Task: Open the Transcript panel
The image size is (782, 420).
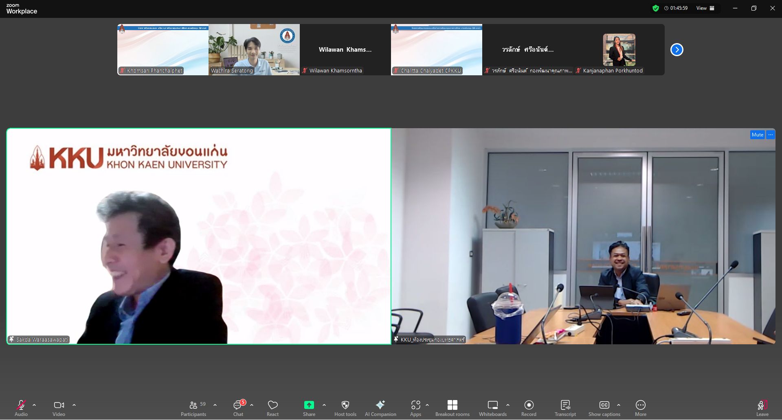Action: pos(565,408)
